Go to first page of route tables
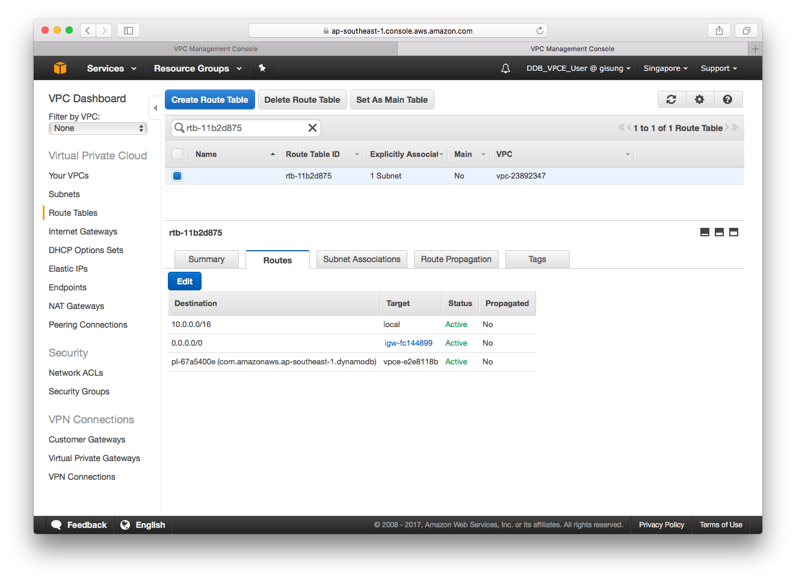The image size is (796, 582). pyautogui.click(x=622, y=127)
